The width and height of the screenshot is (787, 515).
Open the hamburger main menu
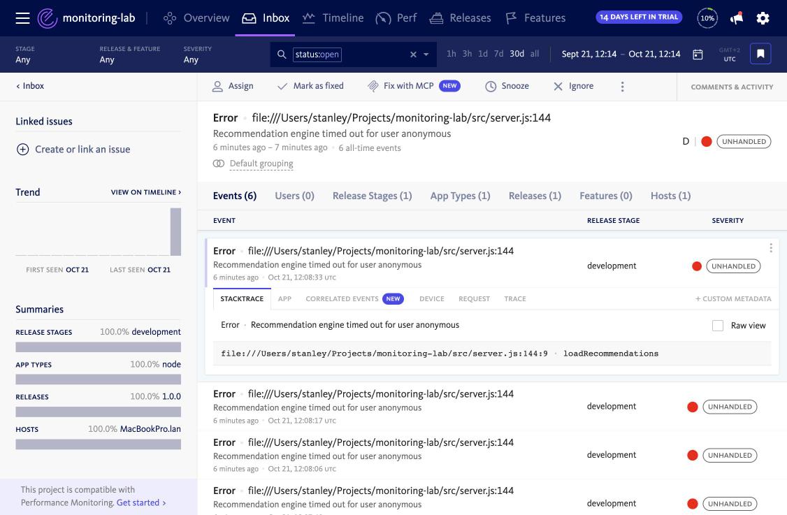pos(22,18)
